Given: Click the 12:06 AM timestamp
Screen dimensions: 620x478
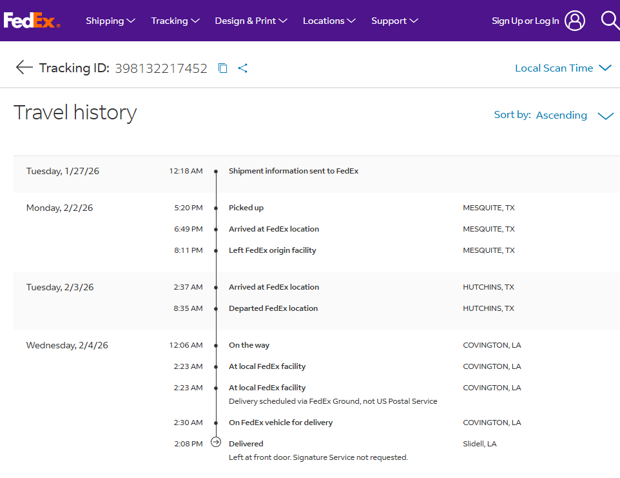Looking at the screenshot, I should (x=186, y=345).
